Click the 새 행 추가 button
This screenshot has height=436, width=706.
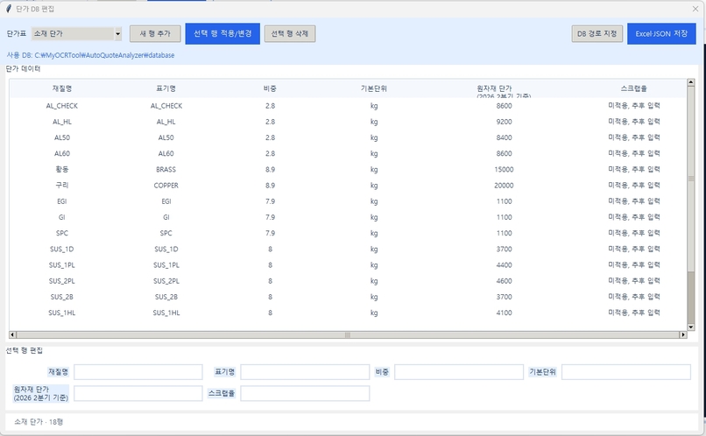pos(155,34)
